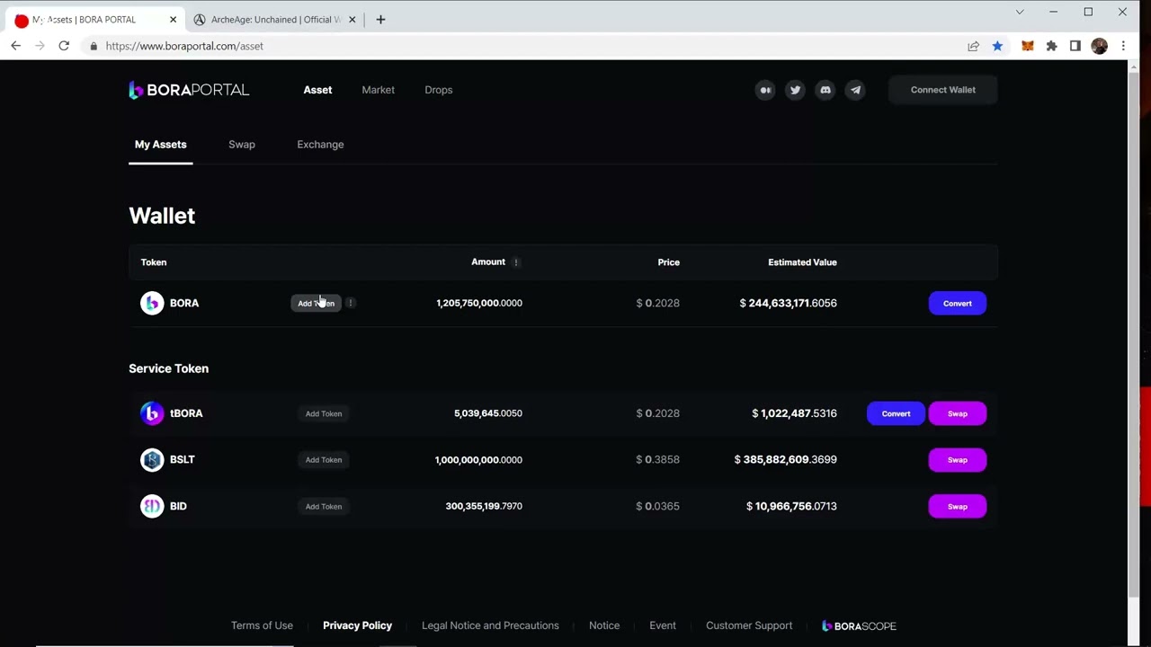1151x647 pixels.
Task: Click the Estimated Value column header
Action: tap(802, 262)
